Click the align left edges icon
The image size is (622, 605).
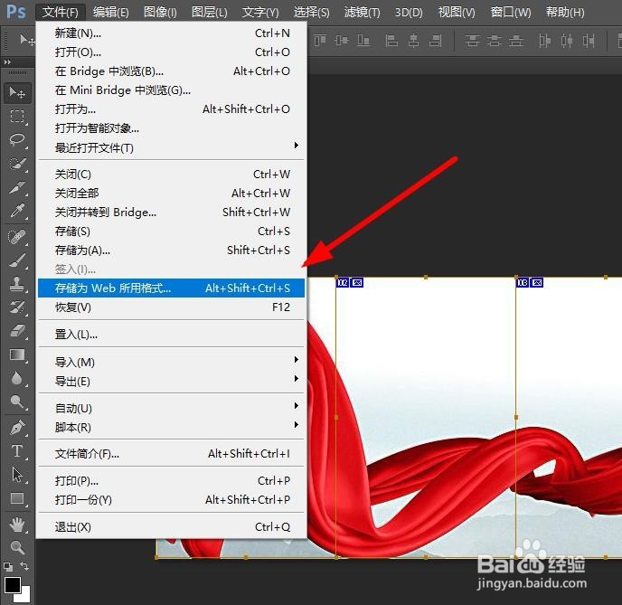click(391, 41)
